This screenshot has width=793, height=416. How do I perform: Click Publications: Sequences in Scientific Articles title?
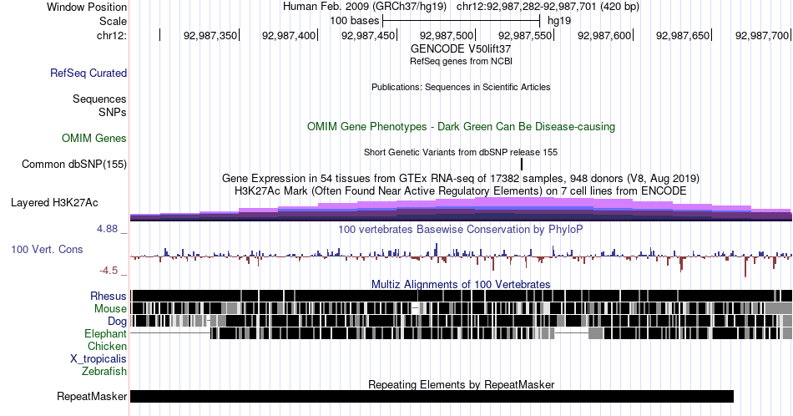click(461, 87)
